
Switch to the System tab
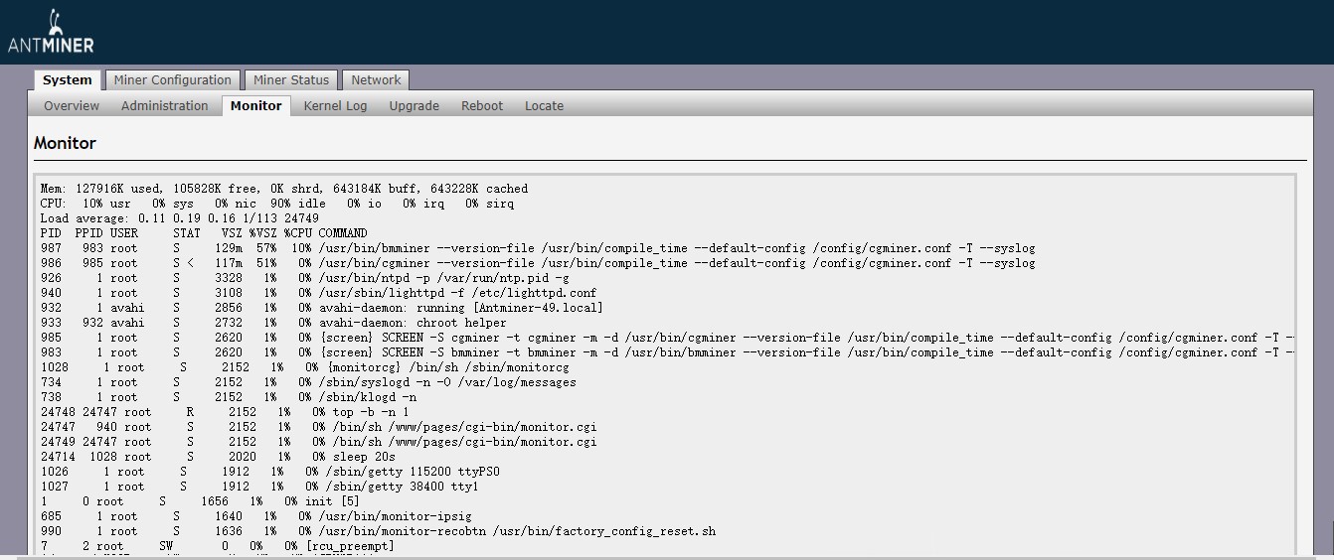coord(67,80)
